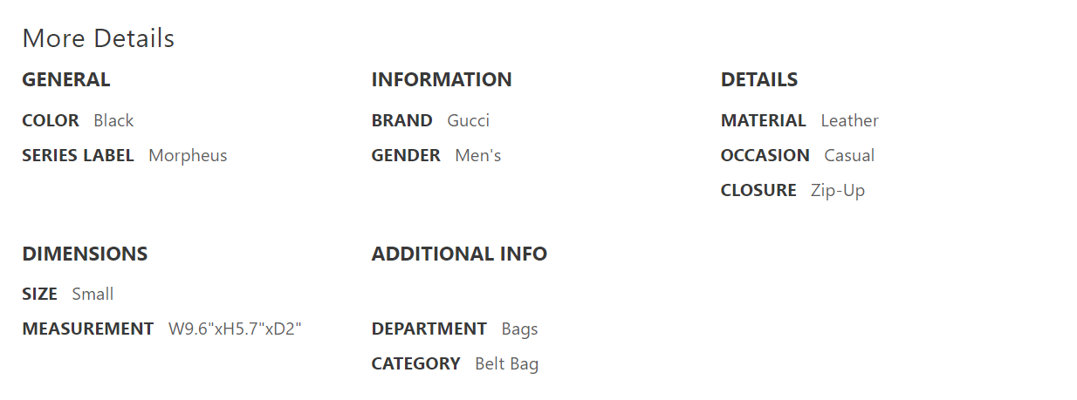Image resolution: width=1077 pixels, height=400 pixels.
Task: Select the Zip-Up closure value
Action: click(x=837, y=190)
